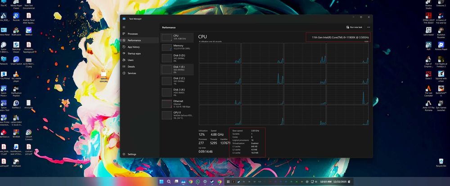The width and height of the screenshot is (450, 186).
Task: Open New Text Document.txt on desktop
Action: coord(28,4)
